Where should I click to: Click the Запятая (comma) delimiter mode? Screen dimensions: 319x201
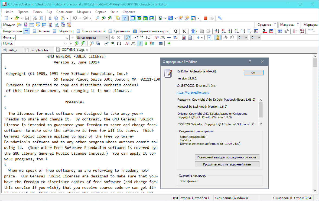tap(41, 31)
